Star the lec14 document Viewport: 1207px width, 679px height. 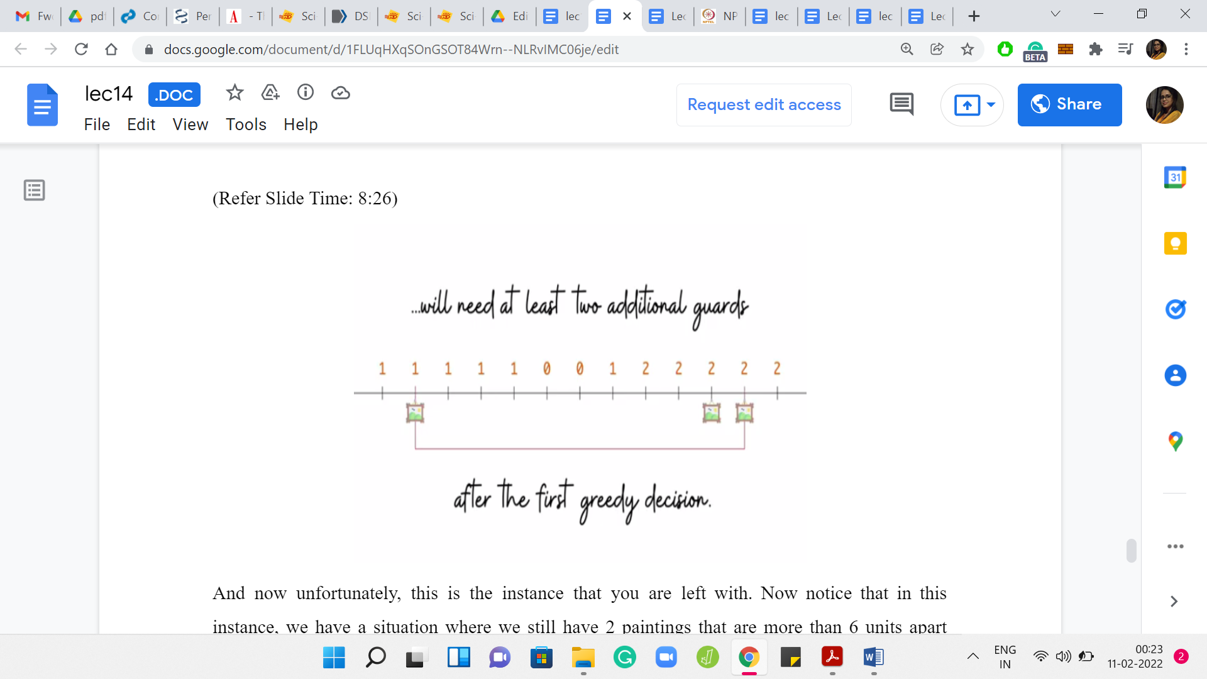tap(234, 93)
